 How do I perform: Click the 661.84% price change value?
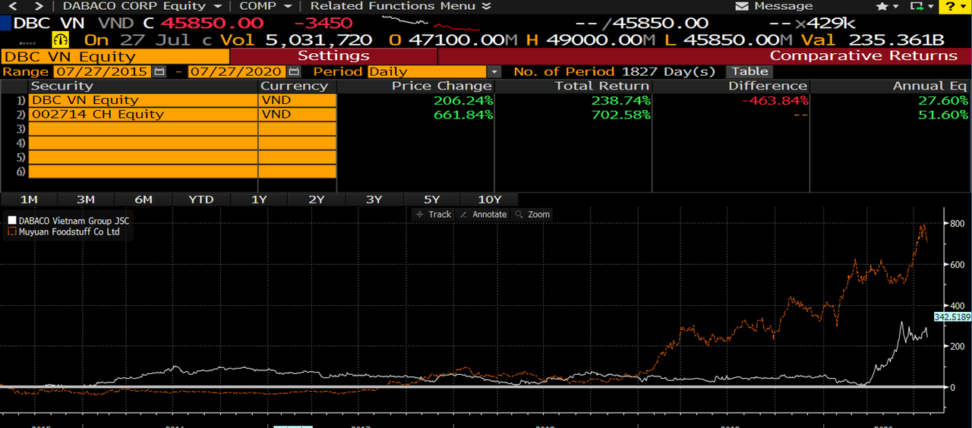(463, 115)
